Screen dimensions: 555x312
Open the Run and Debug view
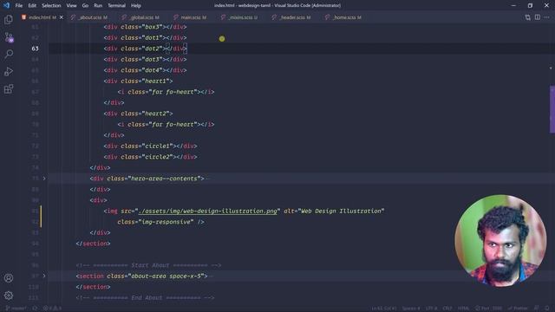[9, 71]
